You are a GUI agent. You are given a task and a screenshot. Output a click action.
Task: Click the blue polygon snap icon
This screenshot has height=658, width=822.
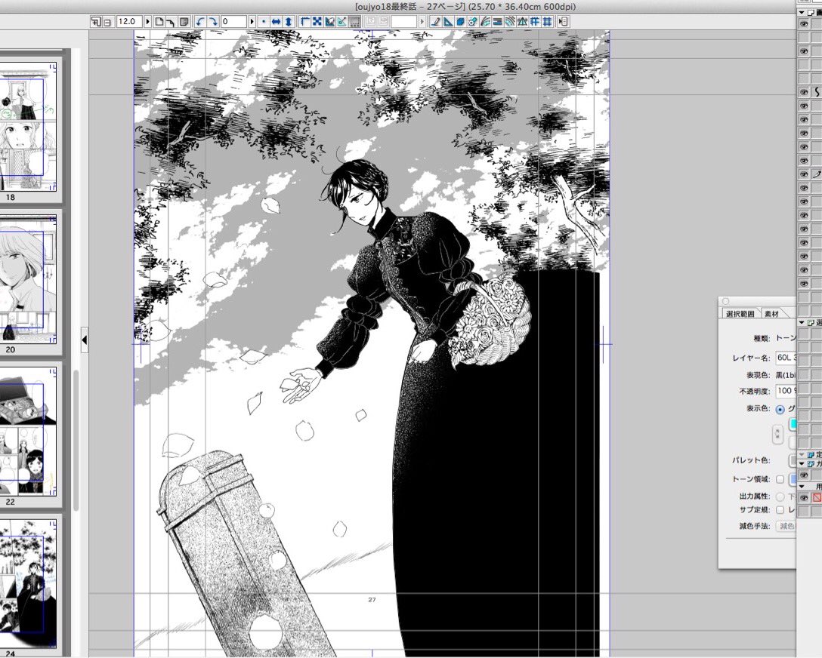click(460, 21)
